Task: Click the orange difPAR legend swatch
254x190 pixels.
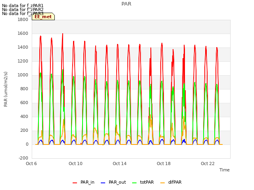Action: click(162, 183)
